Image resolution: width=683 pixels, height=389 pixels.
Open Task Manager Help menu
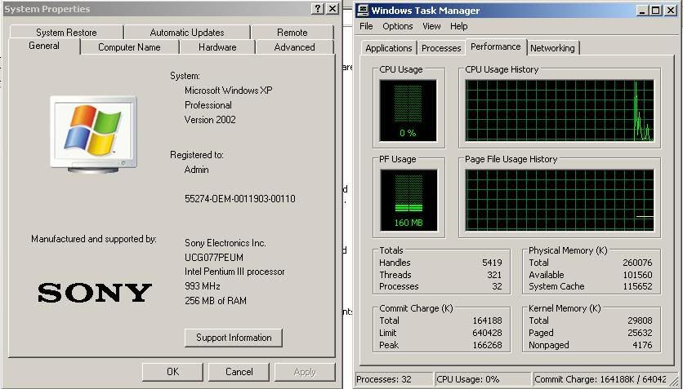(459, 26)
